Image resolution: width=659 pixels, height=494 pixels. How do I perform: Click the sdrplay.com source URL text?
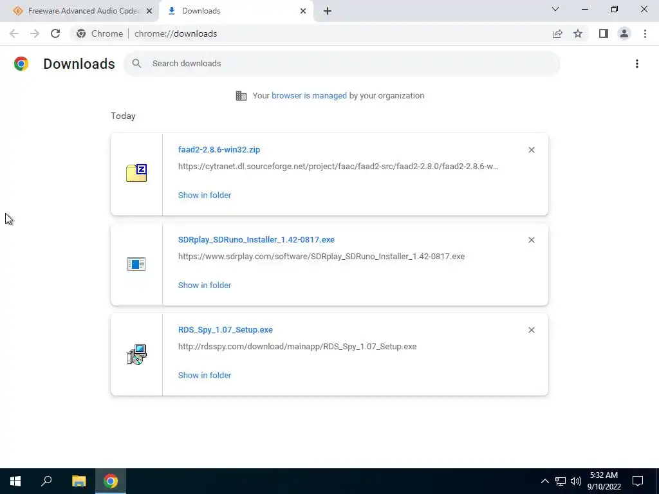322,256
